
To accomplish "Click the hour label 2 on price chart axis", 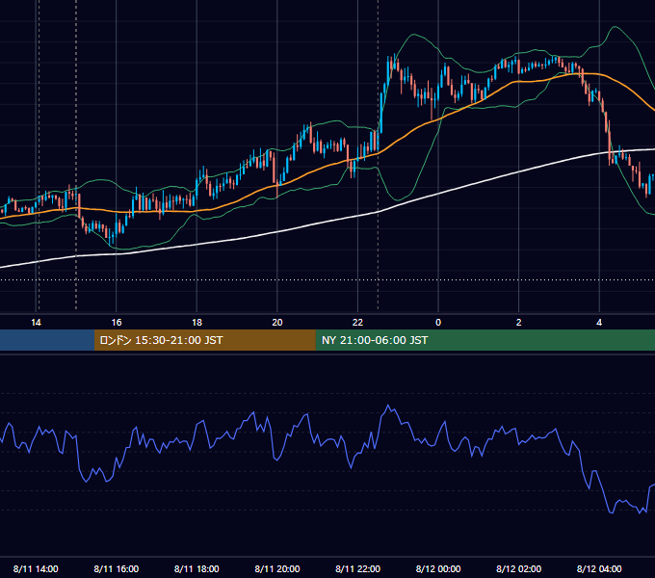I will click(x=519, y=323).
